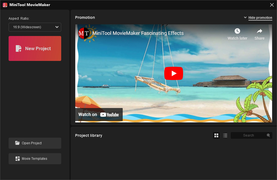Click the Movie Templates layout icon
This screenshot has width=277, height=180.
point(17,159)
